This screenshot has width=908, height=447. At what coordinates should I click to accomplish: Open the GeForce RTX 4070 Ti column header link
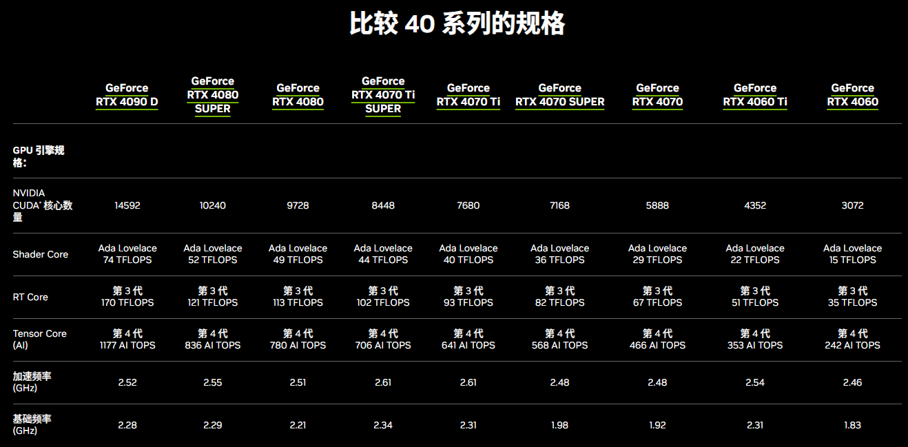click(468, 95)
